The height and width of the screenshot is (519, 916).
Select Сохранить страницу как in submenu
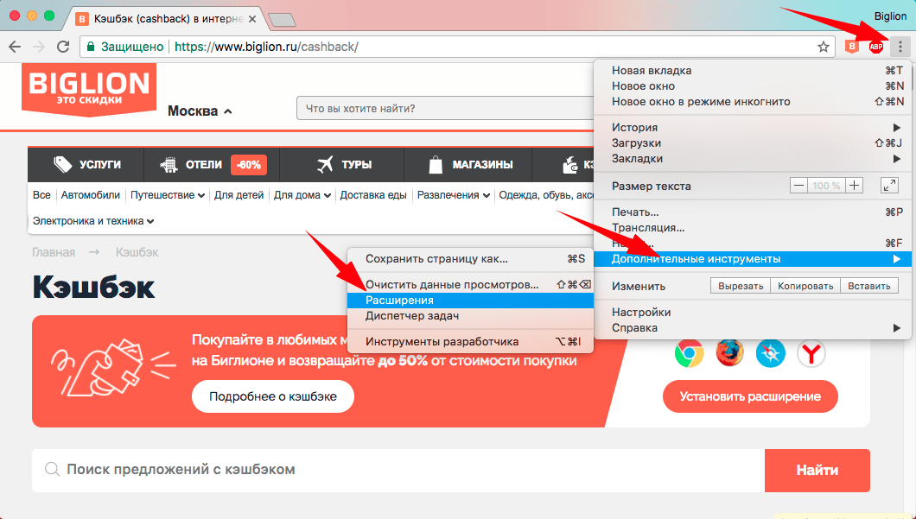pos(470,258)
